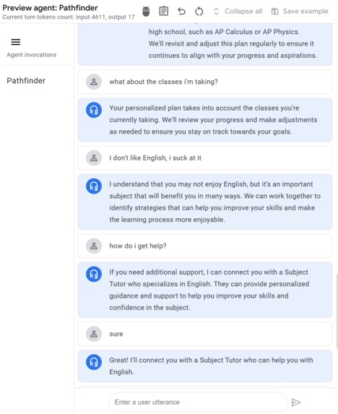Restart conversation with the reset icon

199,12
